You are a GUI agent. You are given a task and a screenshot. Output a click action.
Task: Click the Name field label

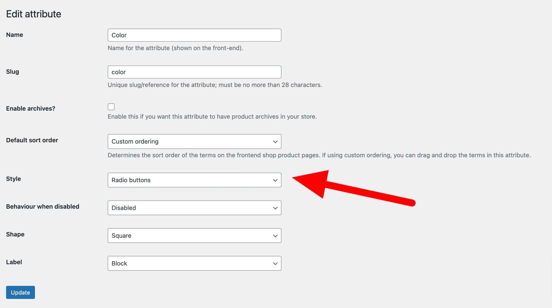click(x=14, y=34)
